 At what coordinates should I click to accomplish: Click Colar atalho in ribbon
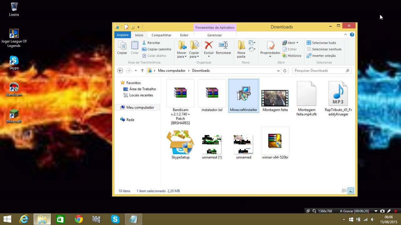(x=154, y=56)
